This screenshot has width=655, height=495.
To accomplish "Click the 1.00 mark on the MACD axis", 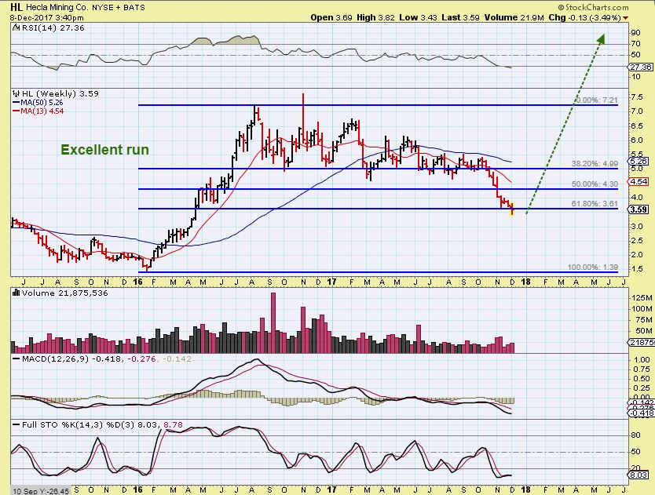I will (x=642, y=360).
